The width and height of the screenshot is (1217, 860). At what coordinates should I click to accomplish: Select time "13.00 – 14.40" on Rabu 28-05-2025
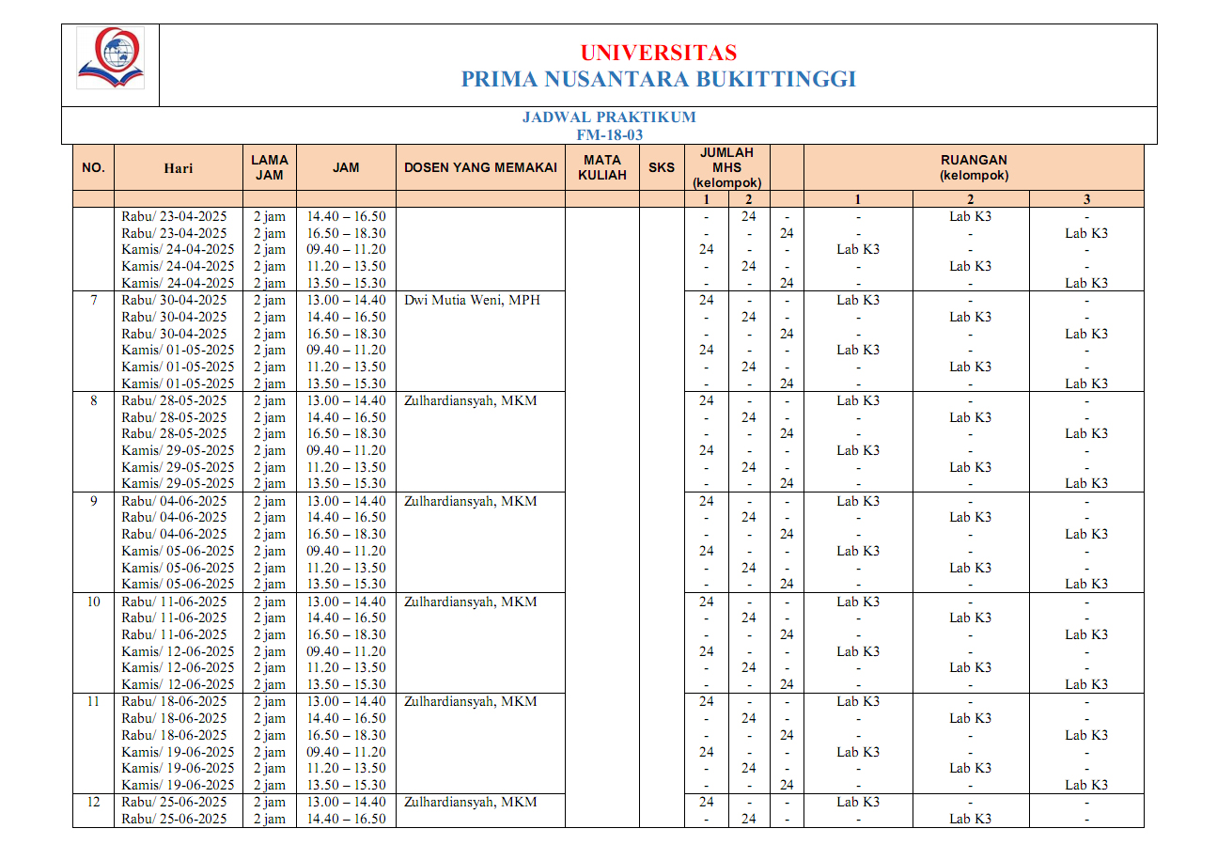(x=346, y=400)
